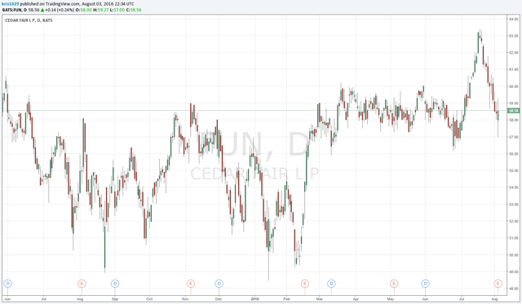522x304 pixels.
Task: Click the 64.00 price axis label
Action: tap(514, 19)
